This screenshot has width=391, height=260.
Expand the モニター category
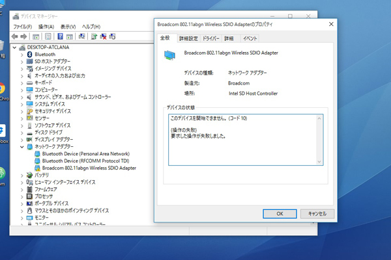pos(22,218)
